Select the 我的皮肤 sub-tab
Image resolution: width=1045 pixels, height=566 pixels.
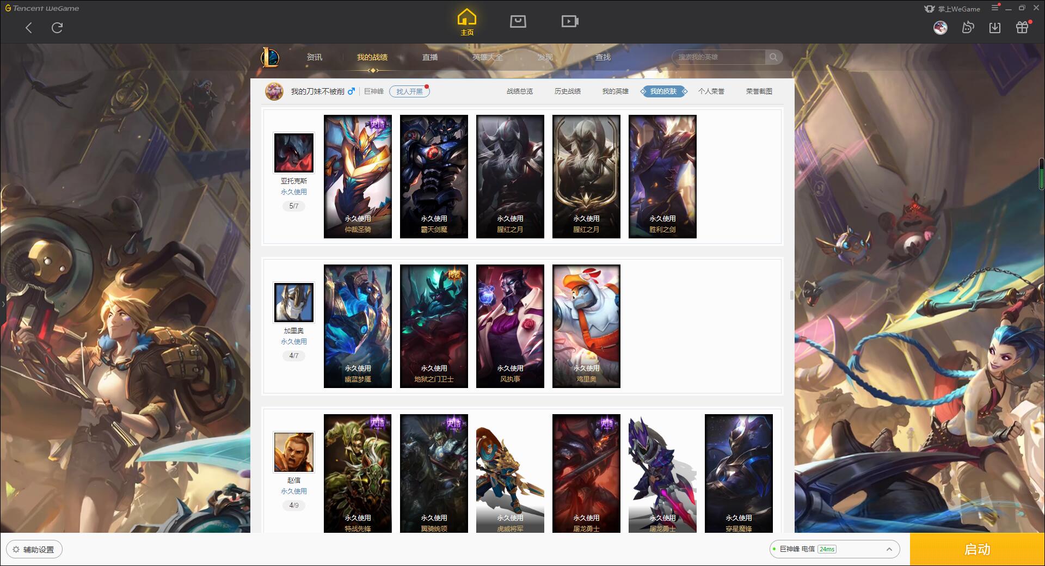(663, 91)
